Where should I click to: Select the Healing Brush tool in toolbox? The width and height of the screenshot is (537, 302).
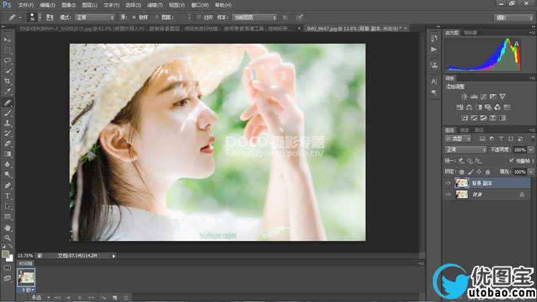tap(7, 103)
